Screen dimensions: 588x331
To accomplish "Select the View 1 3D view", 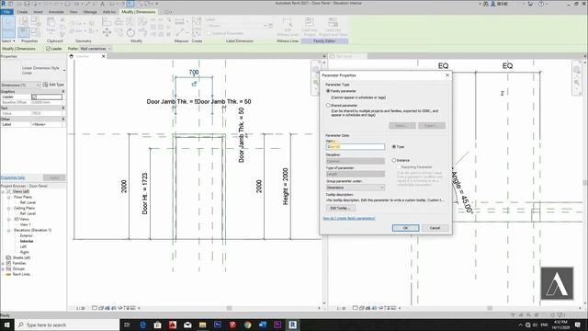I will pos(25,224).
